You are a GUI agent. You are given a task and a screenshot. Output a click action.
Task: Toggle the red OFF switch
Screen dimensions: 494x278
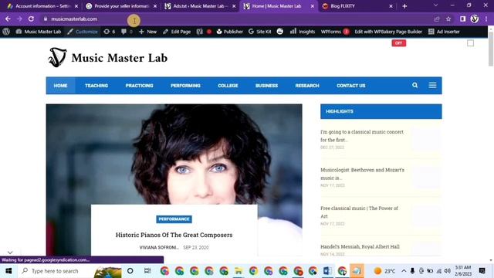[399, 43]
